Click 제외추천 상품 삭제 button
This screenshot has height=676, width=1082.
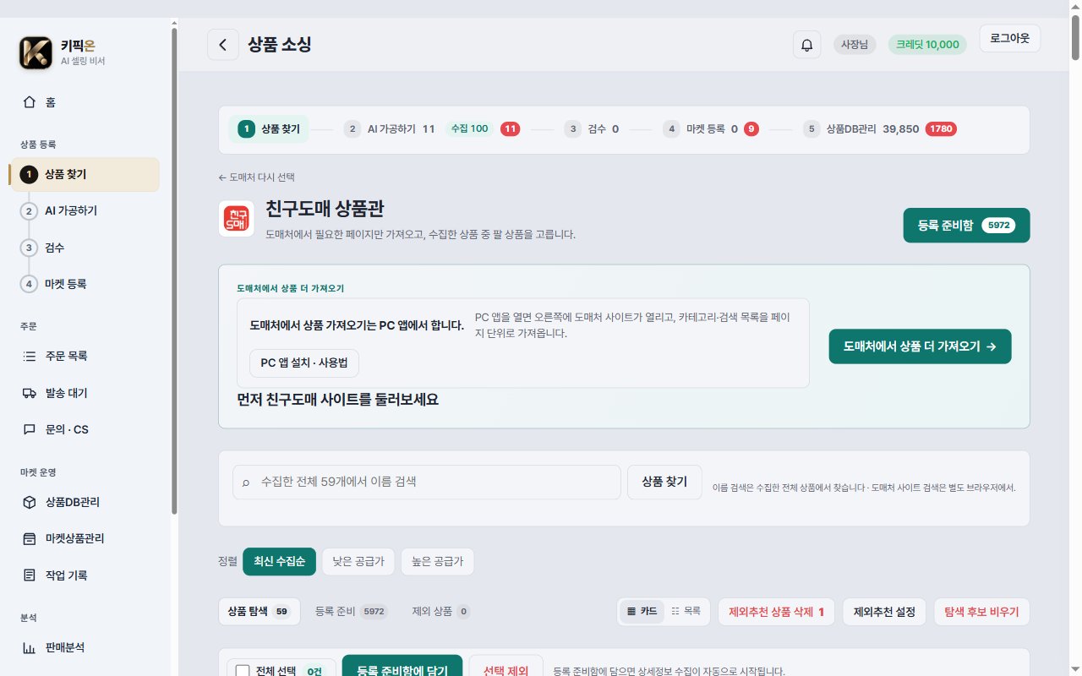(776, 612)
